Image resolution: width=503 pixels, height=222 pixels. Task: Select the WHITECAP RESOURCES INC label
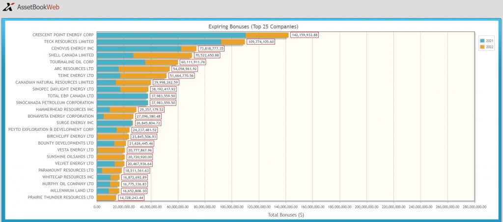[68, 177]
